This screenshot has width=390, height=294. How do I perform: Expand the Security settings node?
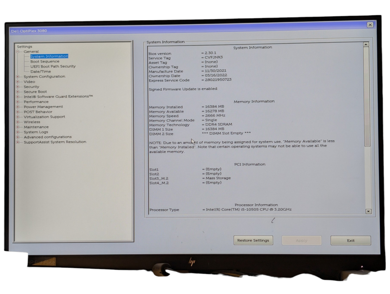pos(18,87)
